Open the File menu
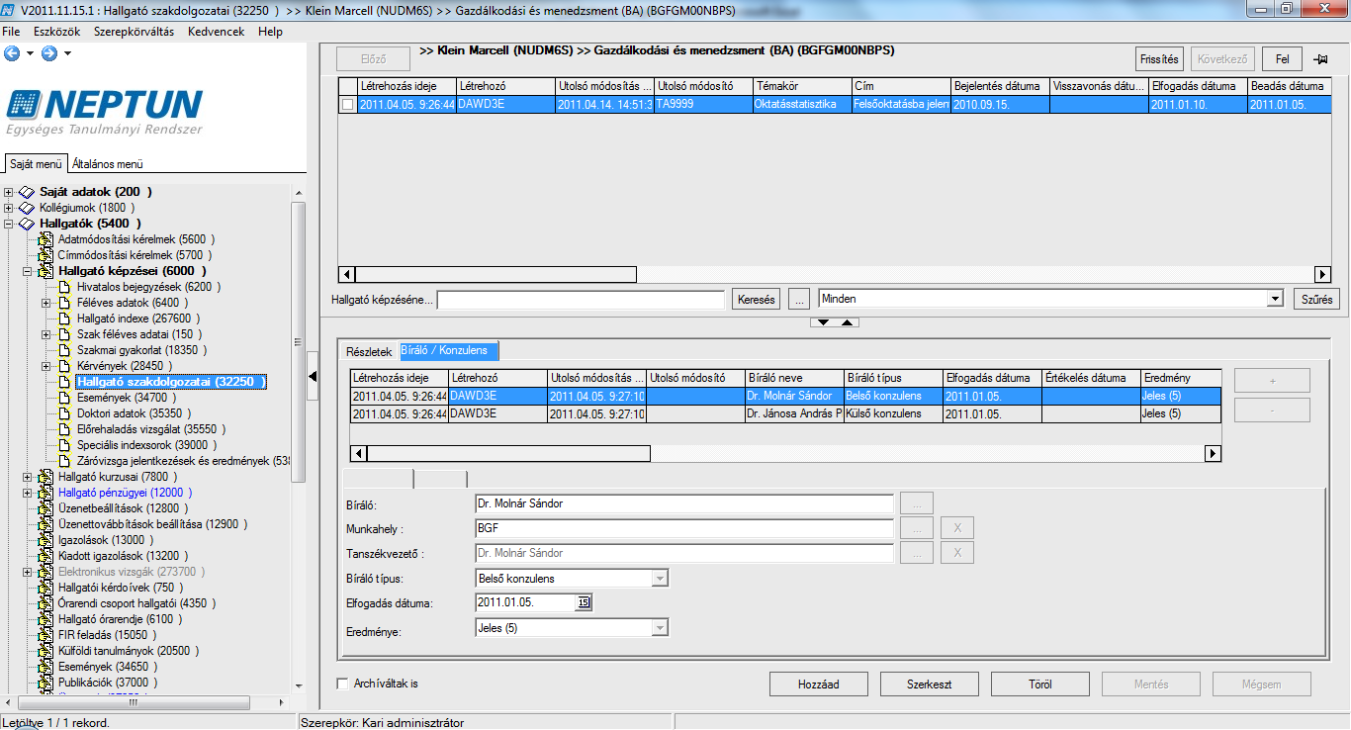This screenshot has height=730, width=1351. click(x=12, y=32)
